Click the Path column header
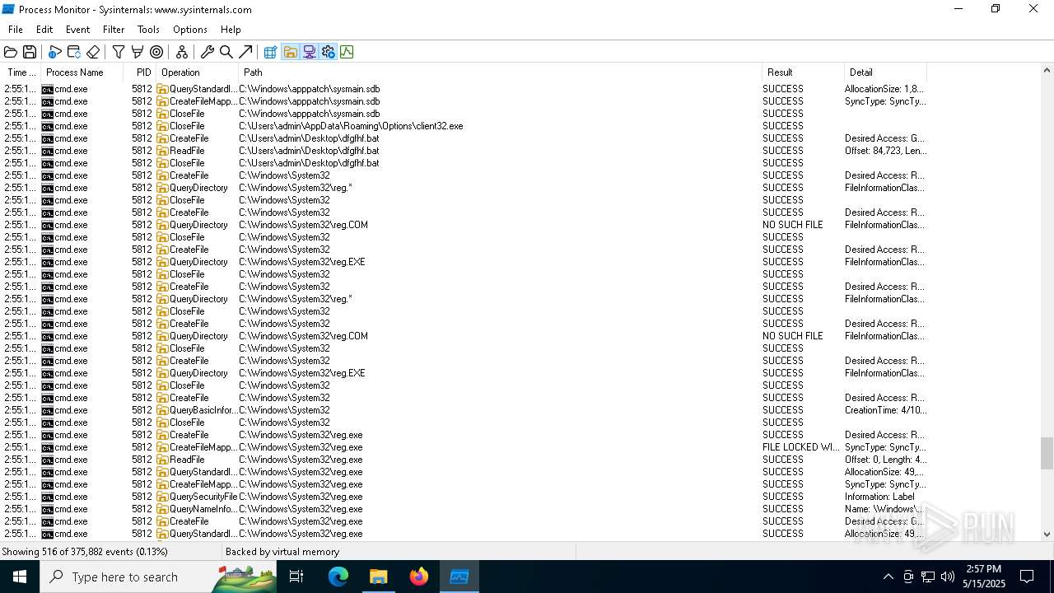1054x593 pixels. [500, 72]
